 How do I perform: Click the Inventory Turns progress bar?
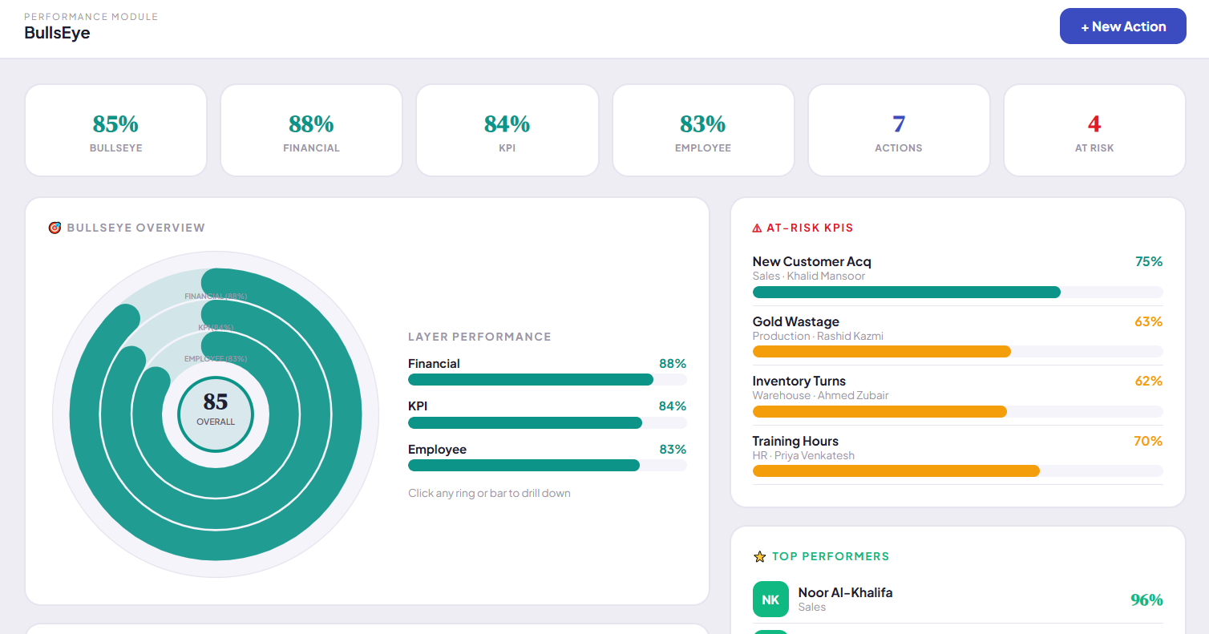coord(957,411)
